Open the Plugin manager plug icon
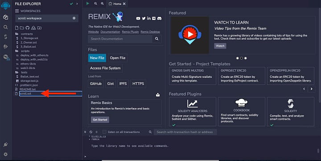This screenshot has height=161, width=321. tap(6, 145)
